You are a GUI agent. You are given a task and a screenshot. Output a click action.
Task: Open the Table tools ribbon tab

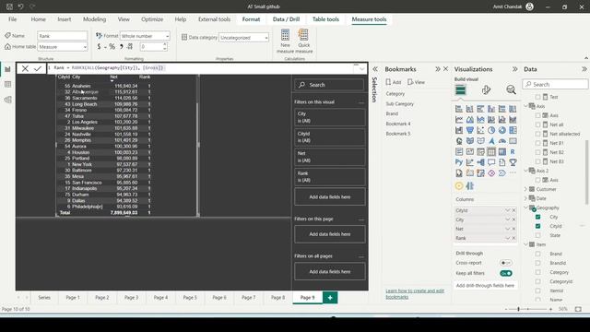(x=325, y=19)
